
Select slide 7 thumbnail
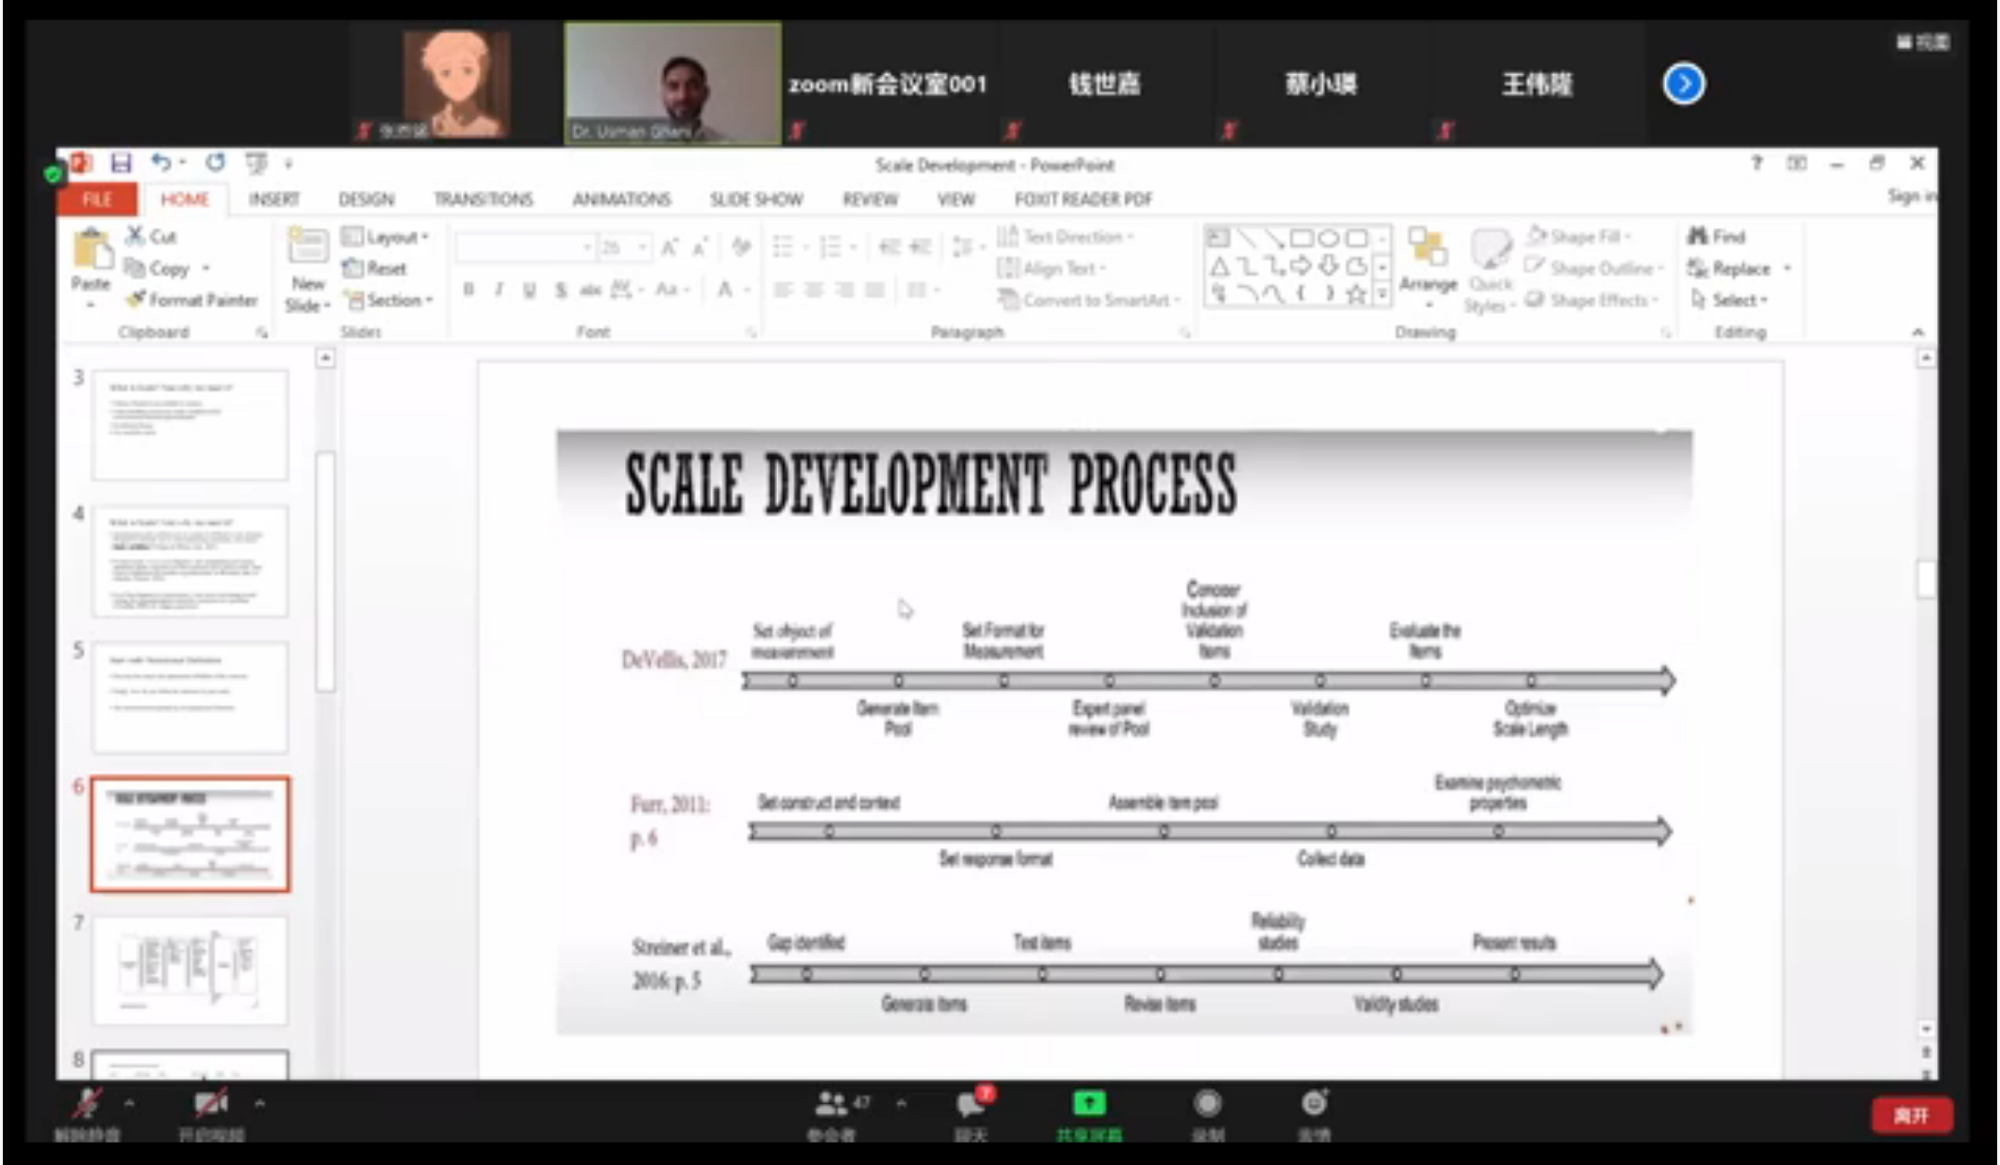(190, 970)
